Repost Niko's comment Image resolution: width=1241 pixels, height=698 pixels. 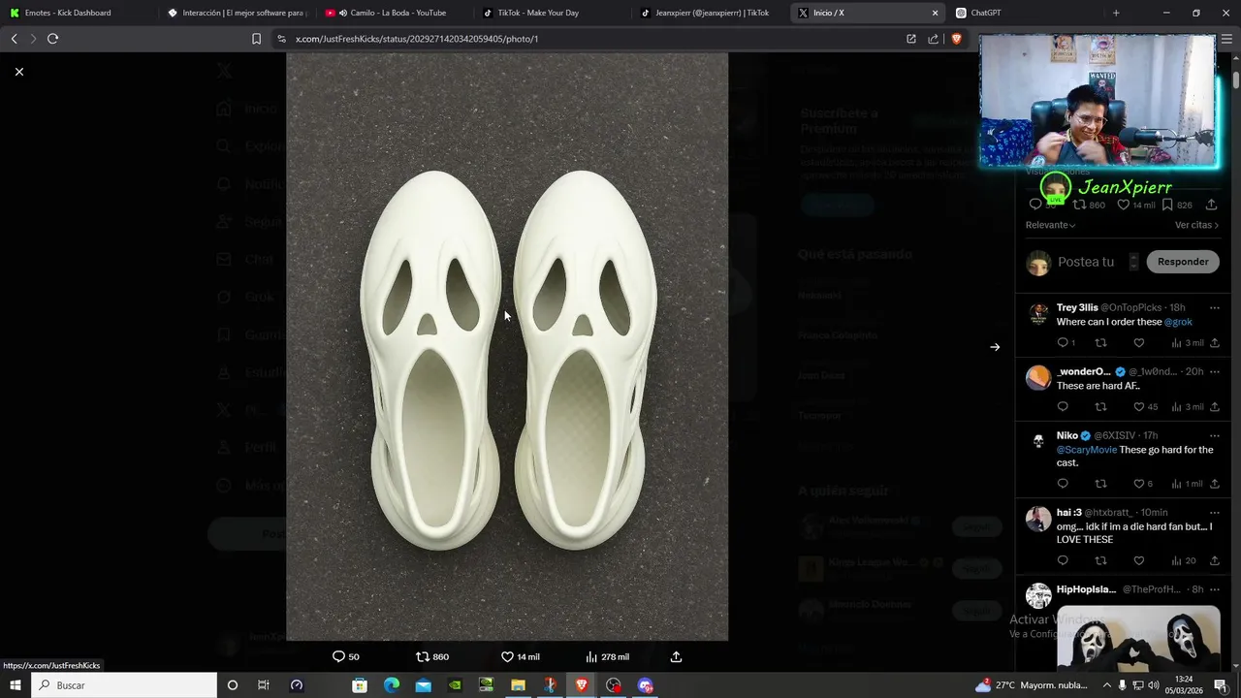[1100, 483]
